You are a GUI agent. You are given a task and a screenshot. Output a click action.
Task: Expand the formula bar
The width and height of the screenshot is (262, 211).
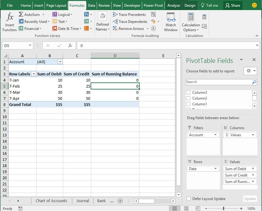click(x=257, y=45)
